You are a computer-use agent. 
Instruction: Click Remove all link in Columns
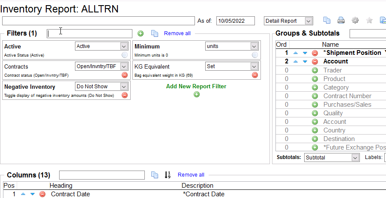pos(191,174)
